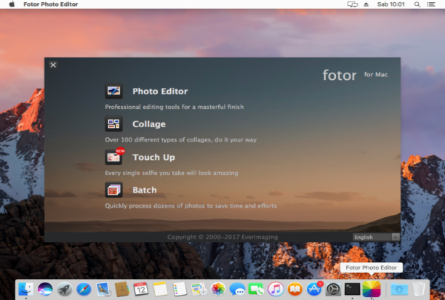Click the Photo Editor title text

tap(160, 92)
